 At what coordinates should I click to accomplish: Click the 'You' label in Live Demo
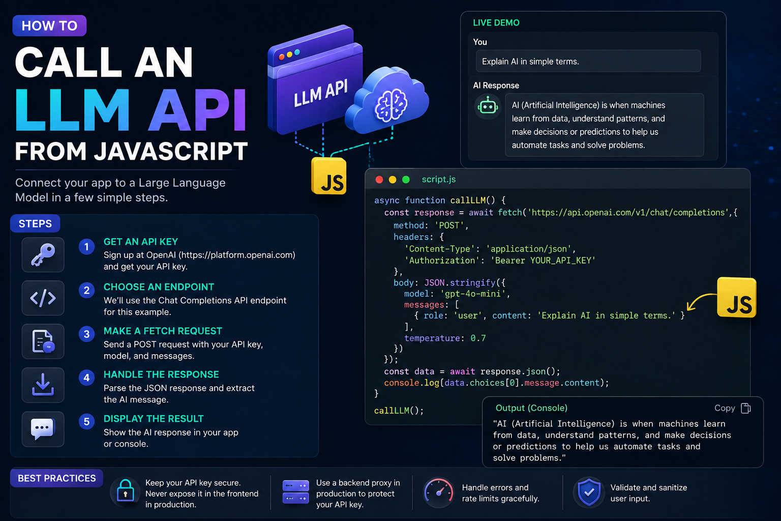pos(480,42)
